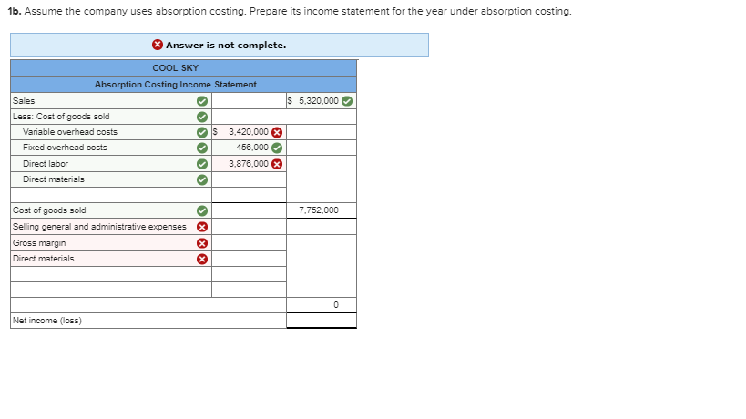Click the red X next to 3,420,000
Image resolution: width=746 pixels, height=419 pixels.
(277, 132)
